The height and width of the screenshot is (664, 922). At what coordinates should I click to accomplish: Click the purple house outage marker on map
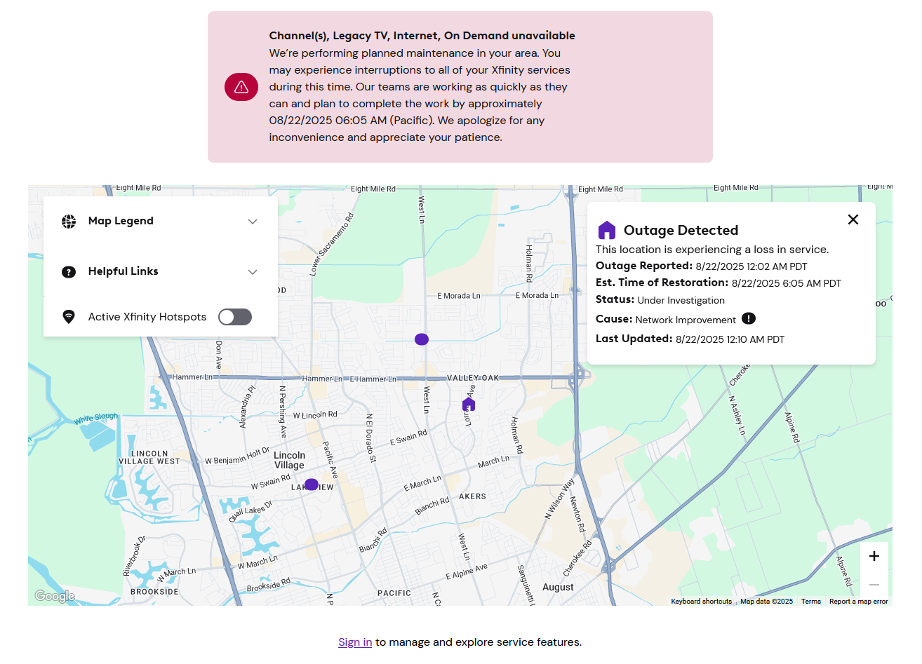469,404
